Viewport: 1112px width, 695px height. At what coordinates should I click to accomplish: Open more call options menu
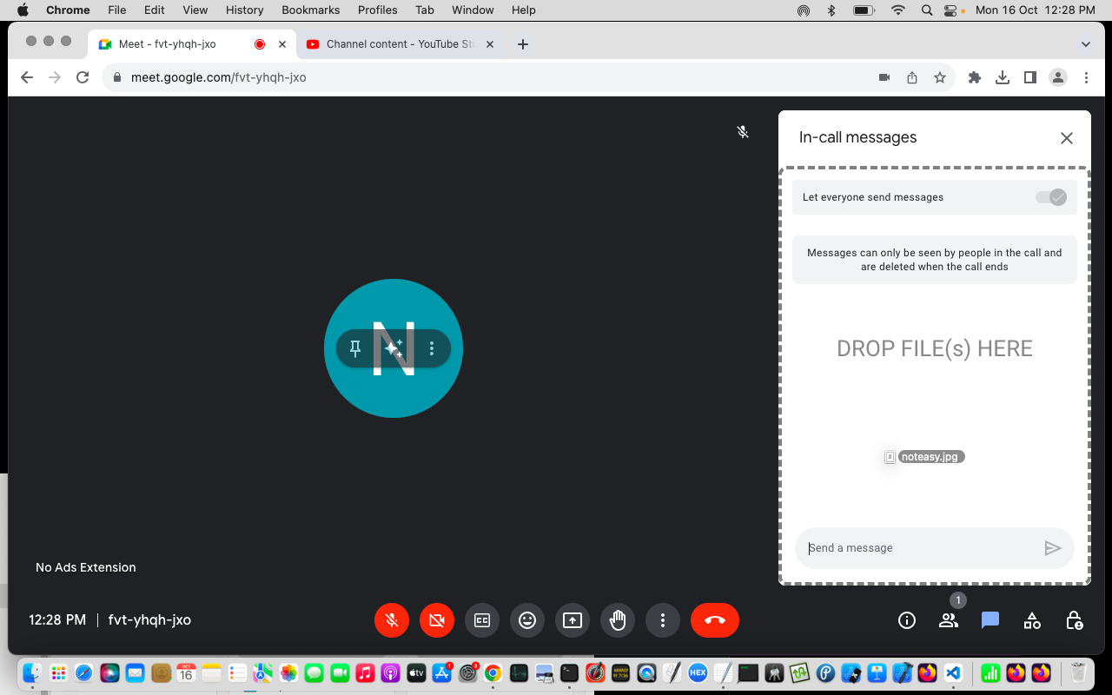point(663,620)
